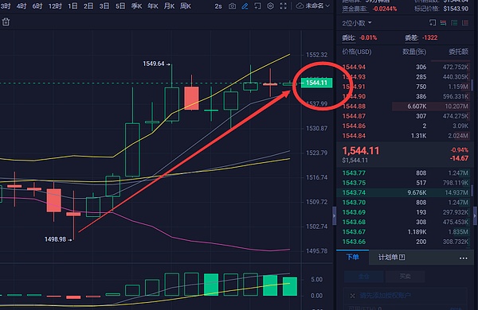This screenshot has height=310, width=478.
Task: Click the 委比 label
Action: pyautogui.click(x=348, y=37)
